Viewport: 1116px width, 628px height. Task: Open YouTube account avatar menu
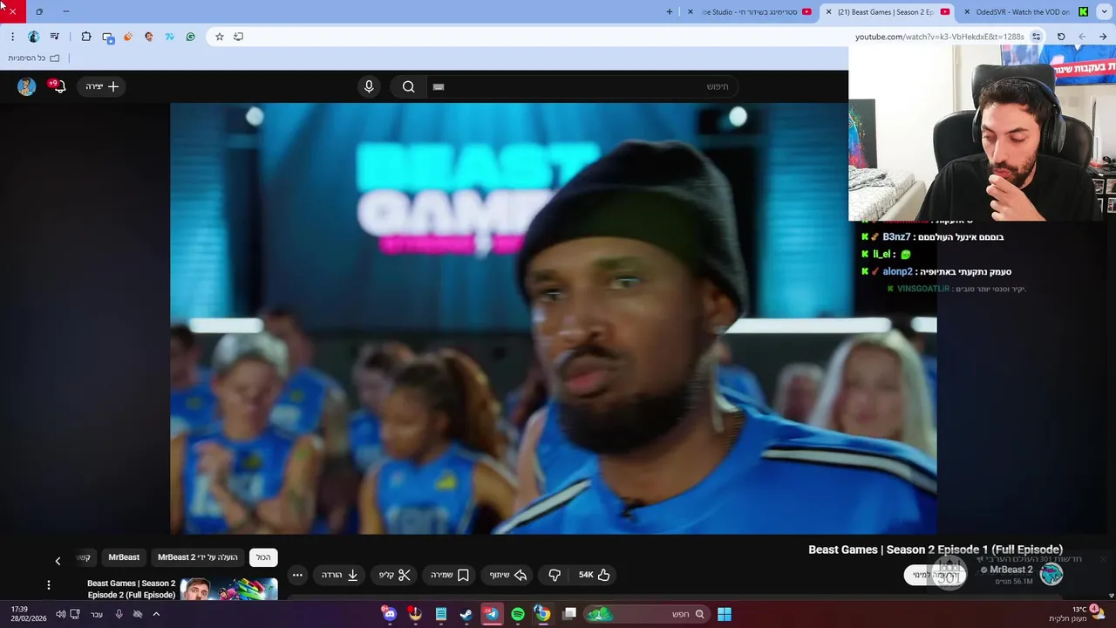(27, 86)
